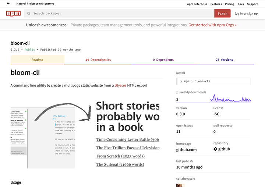The image size is (265, 187).
Task: Click the weekly downloads value 2
Action: pyautogui.click(x=177, y=99)
